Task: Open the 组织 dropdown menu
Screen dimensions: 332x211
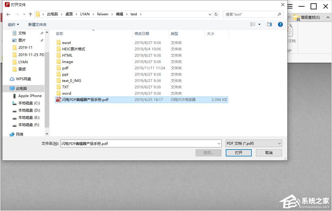Action: (x=13, y=24)
